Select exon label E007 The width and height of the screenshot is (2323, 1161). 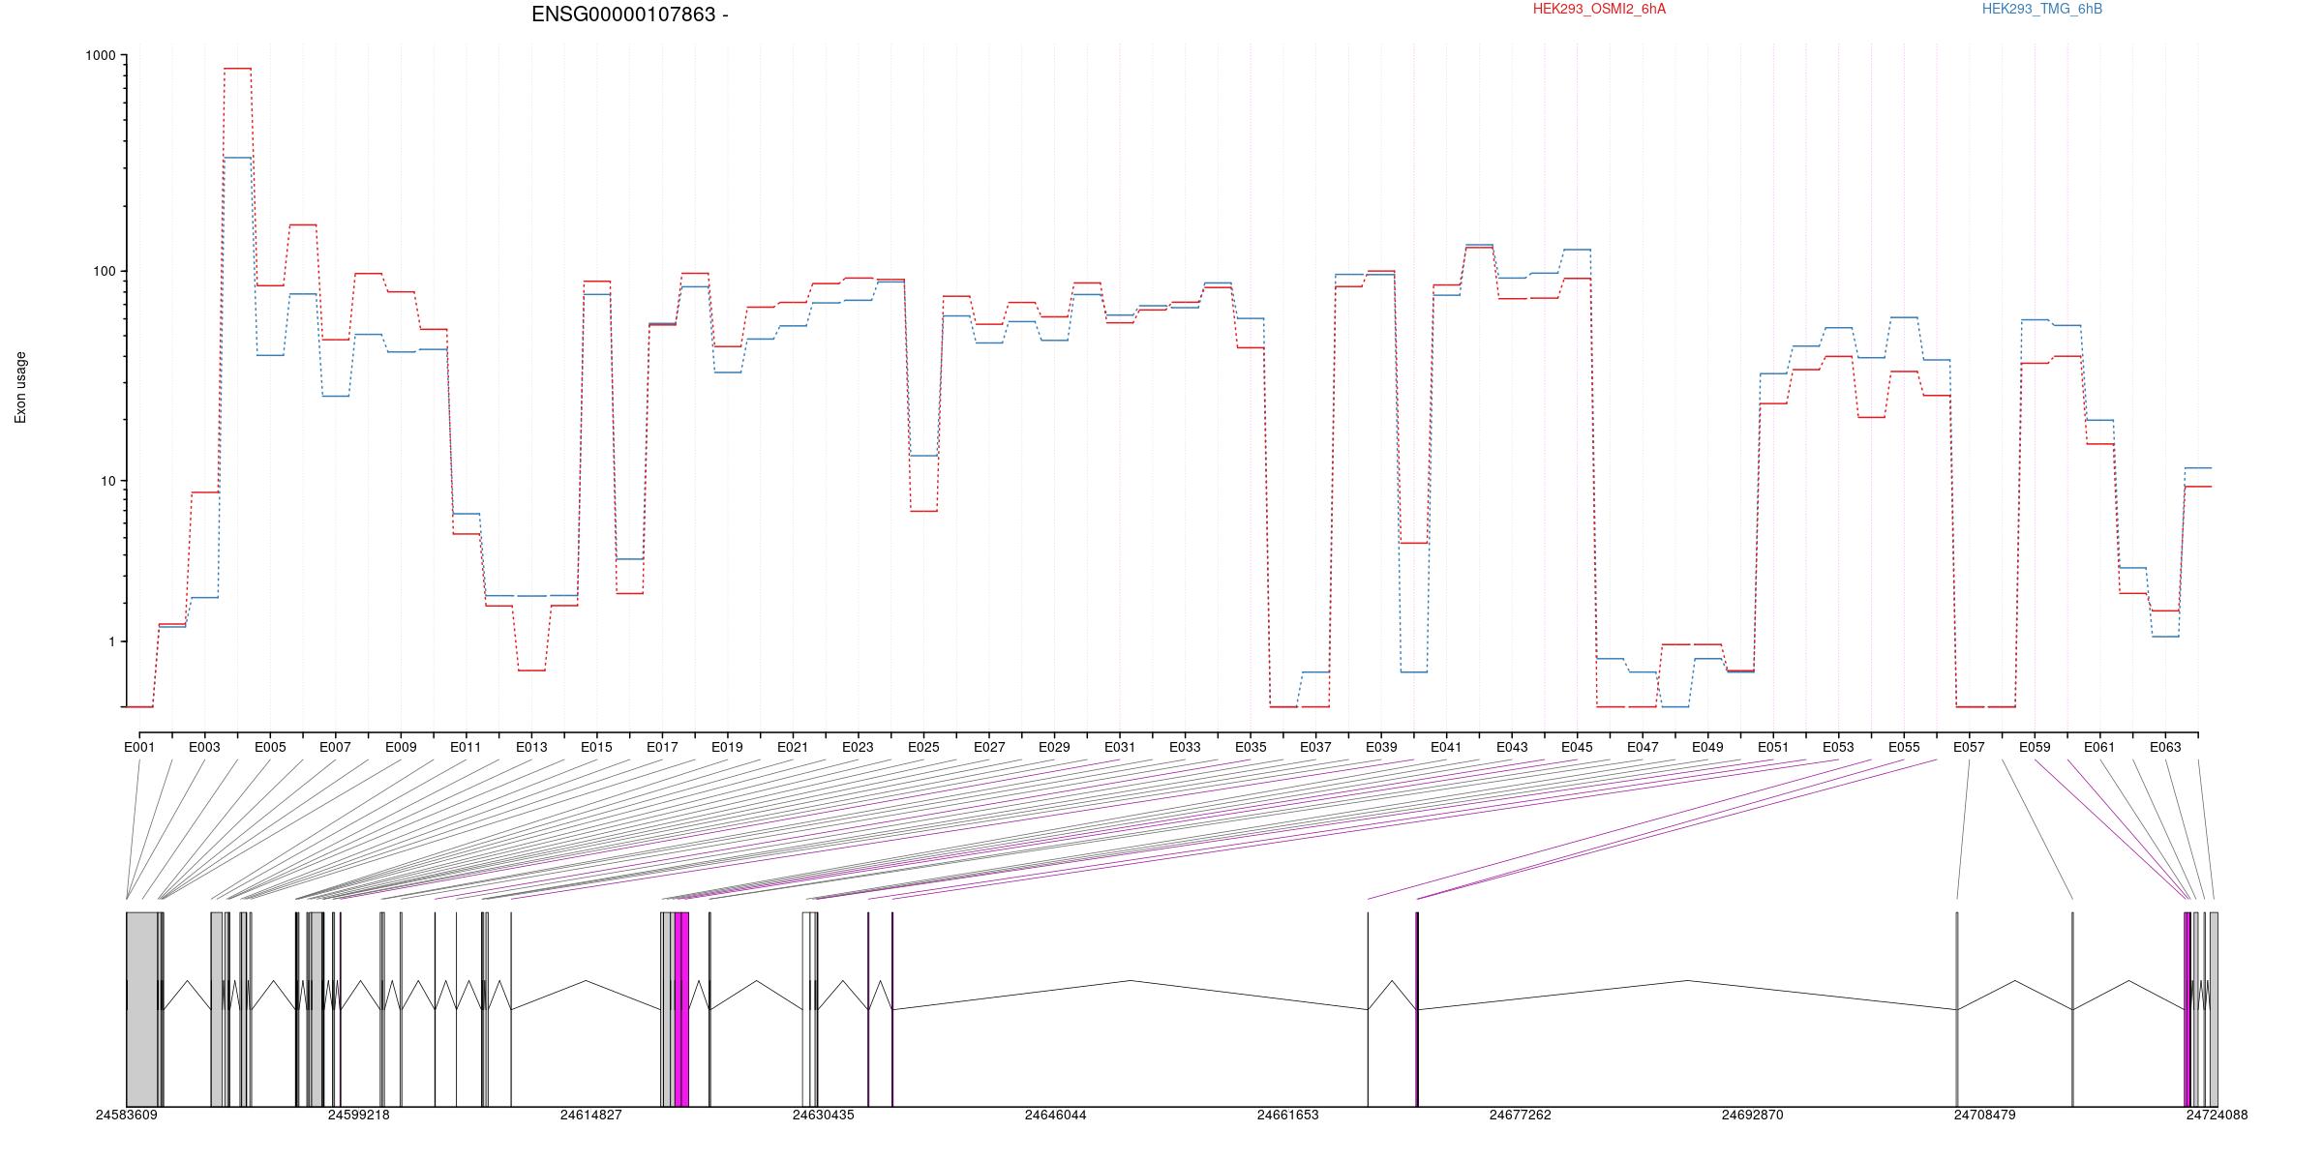point(335,747)
